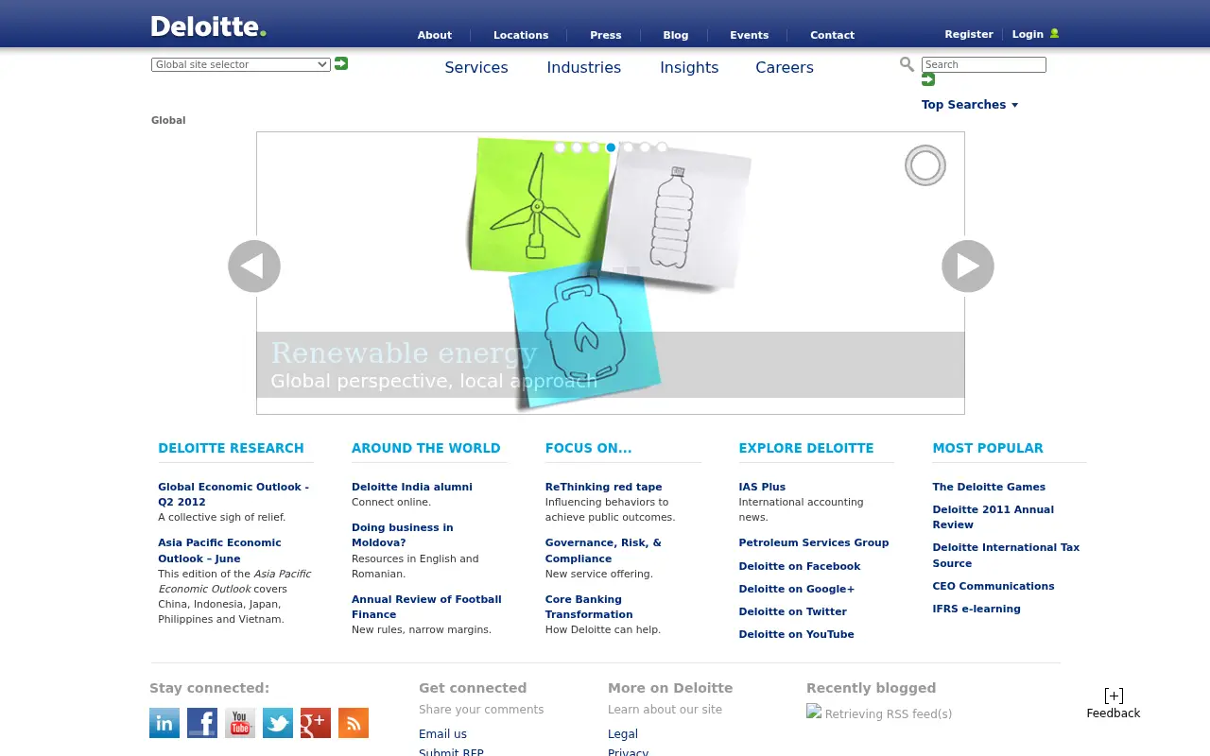Select the third carousel slide dot

click(594, 147)
